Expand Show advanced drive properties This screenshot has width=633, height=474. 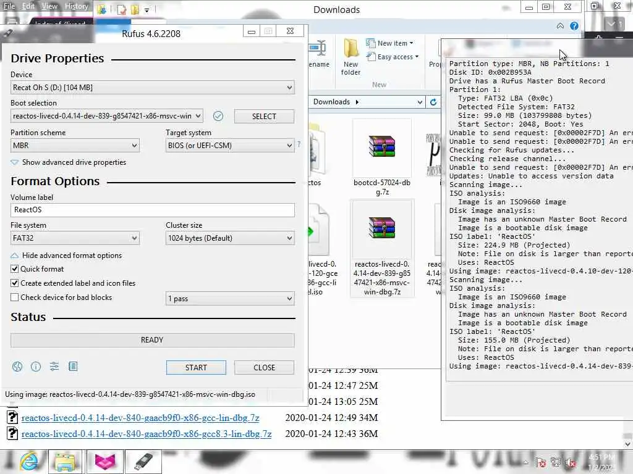pos(68,162)
